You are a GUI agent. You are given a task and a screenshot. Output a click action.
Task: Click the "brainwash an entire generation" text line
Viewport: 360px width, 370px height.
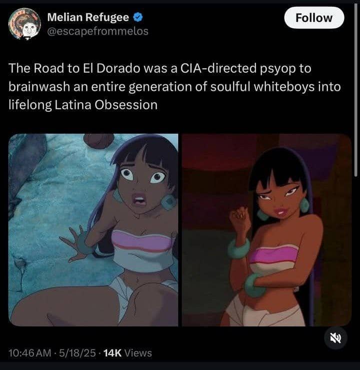[x=174, y=86]
